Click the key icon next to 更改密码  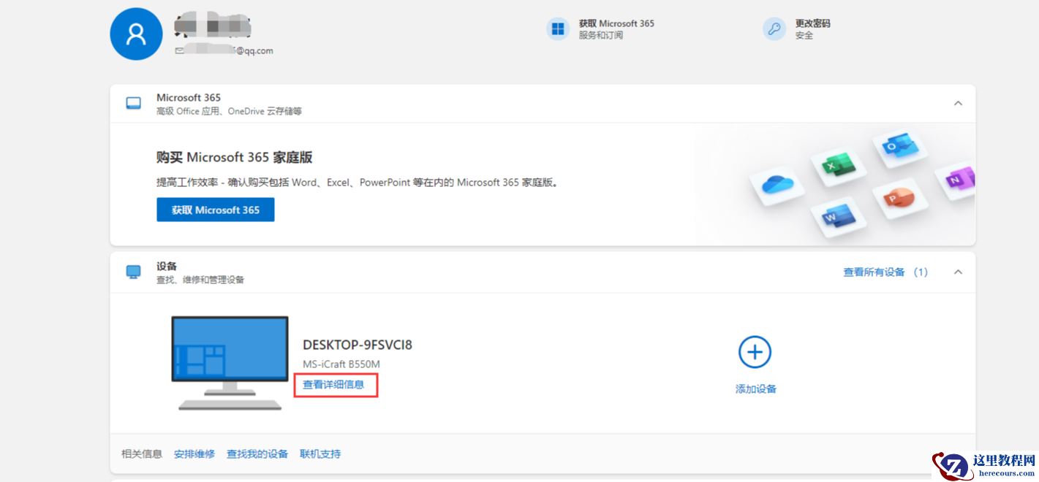[774, 28]
